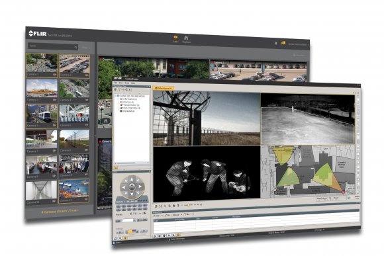Click the magnifier icon in the search box
Screen dimensions: 384x256
(x=75, y=47)
